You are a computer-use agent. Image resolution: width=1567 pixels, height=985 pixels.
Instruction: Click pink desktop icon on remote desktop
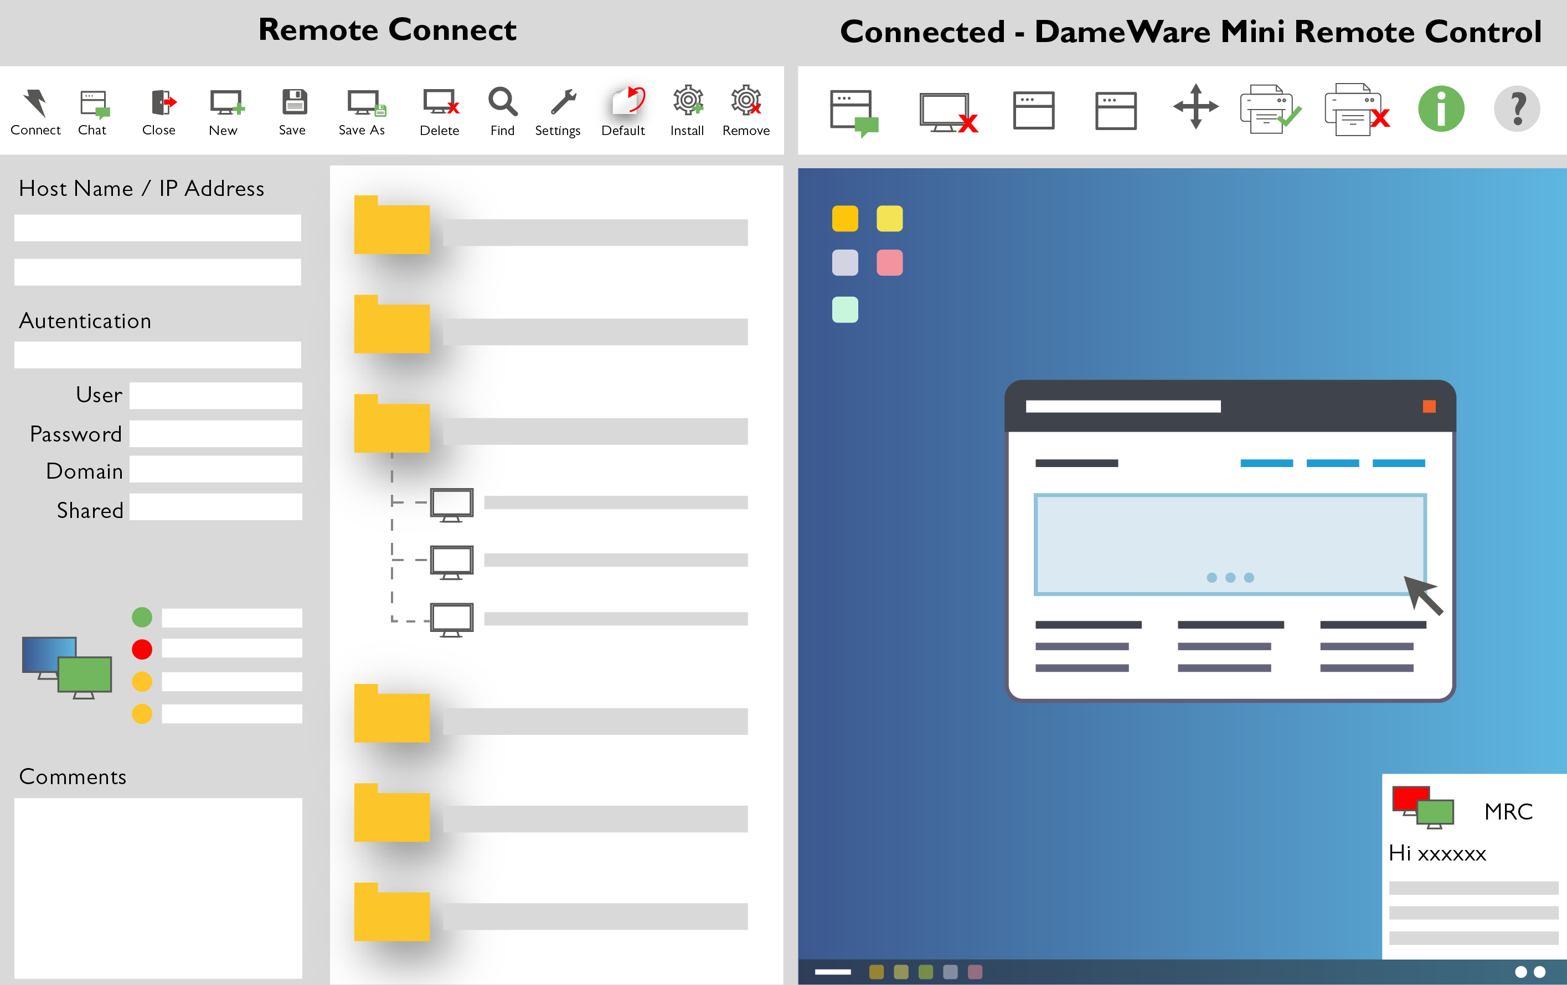890,263
